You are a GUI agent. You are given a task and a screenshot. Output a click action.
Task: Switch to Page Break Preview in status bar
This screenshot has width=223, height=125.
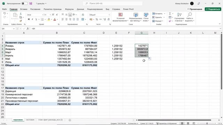[194, 123]
